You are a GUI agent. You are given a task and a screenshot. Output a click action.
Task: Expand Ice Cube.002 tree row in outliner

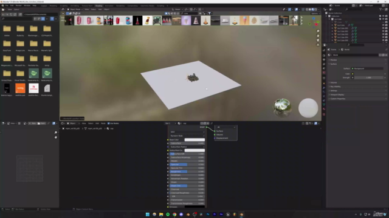[x=332, y=31]
